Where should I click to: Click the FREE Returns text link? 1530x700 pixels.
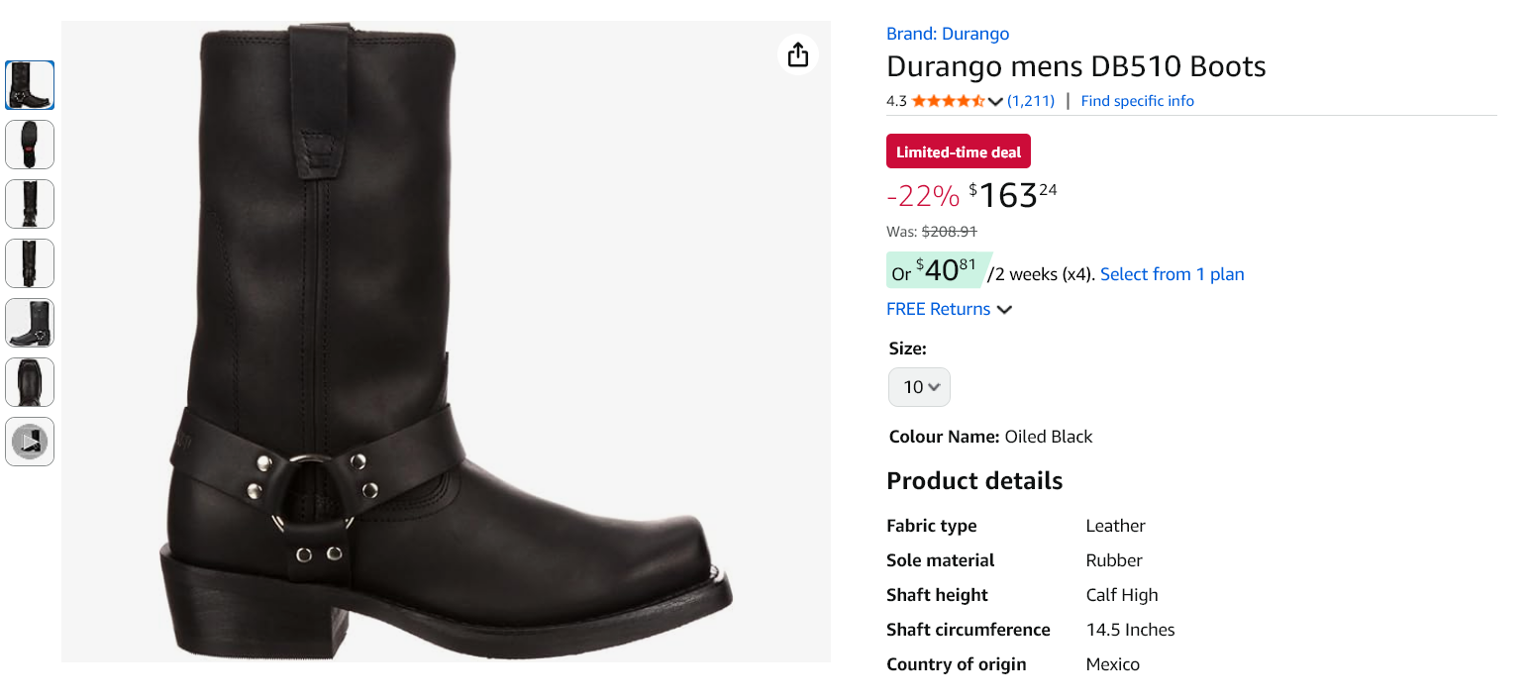point(938,309)
